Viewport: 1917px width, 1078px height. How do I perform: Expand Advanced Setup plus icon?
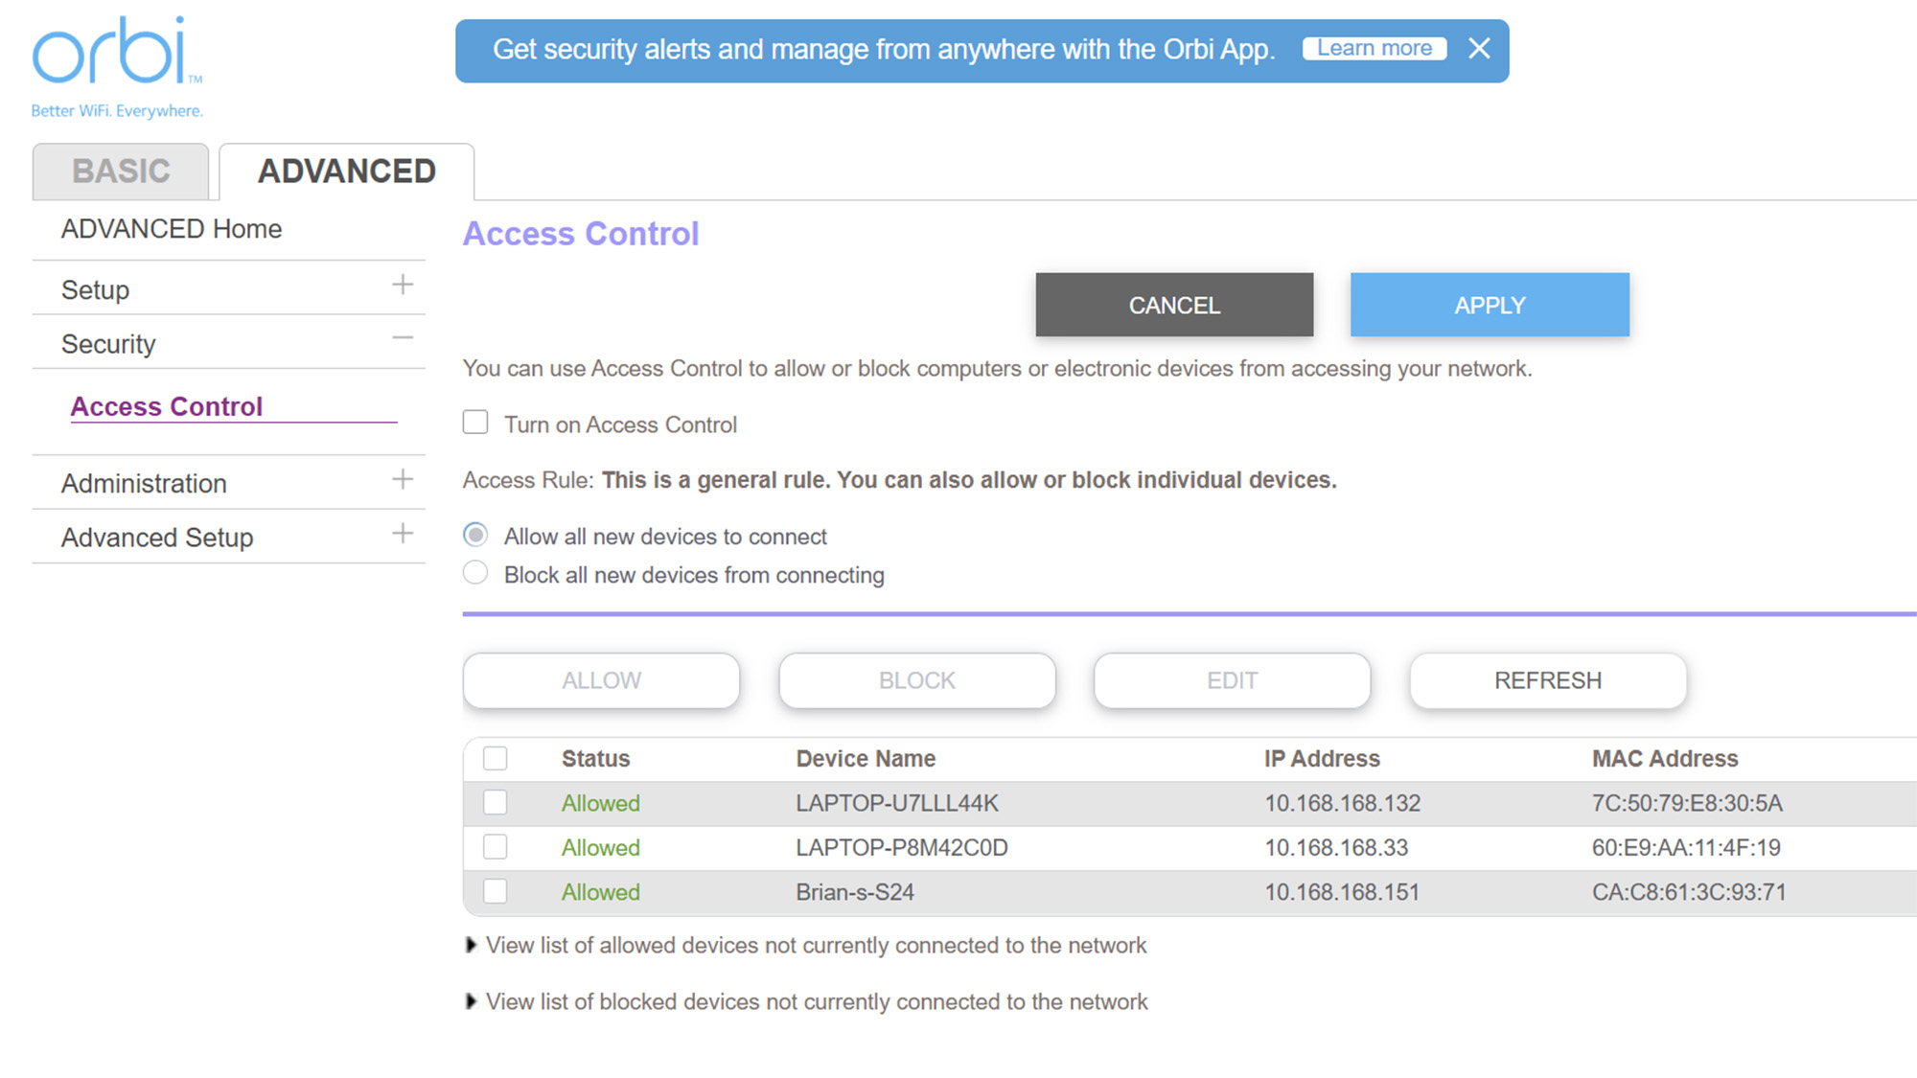(403, 534)
